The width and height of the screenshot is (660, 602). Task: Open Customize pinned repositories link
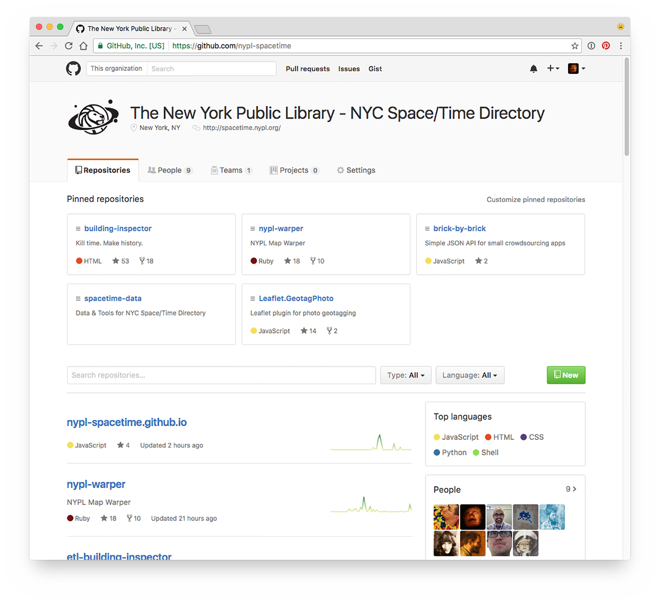536,200
